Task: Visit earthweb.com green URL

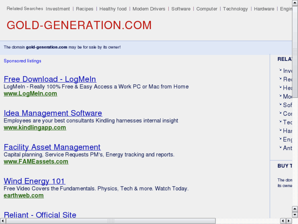Action: 24,195
